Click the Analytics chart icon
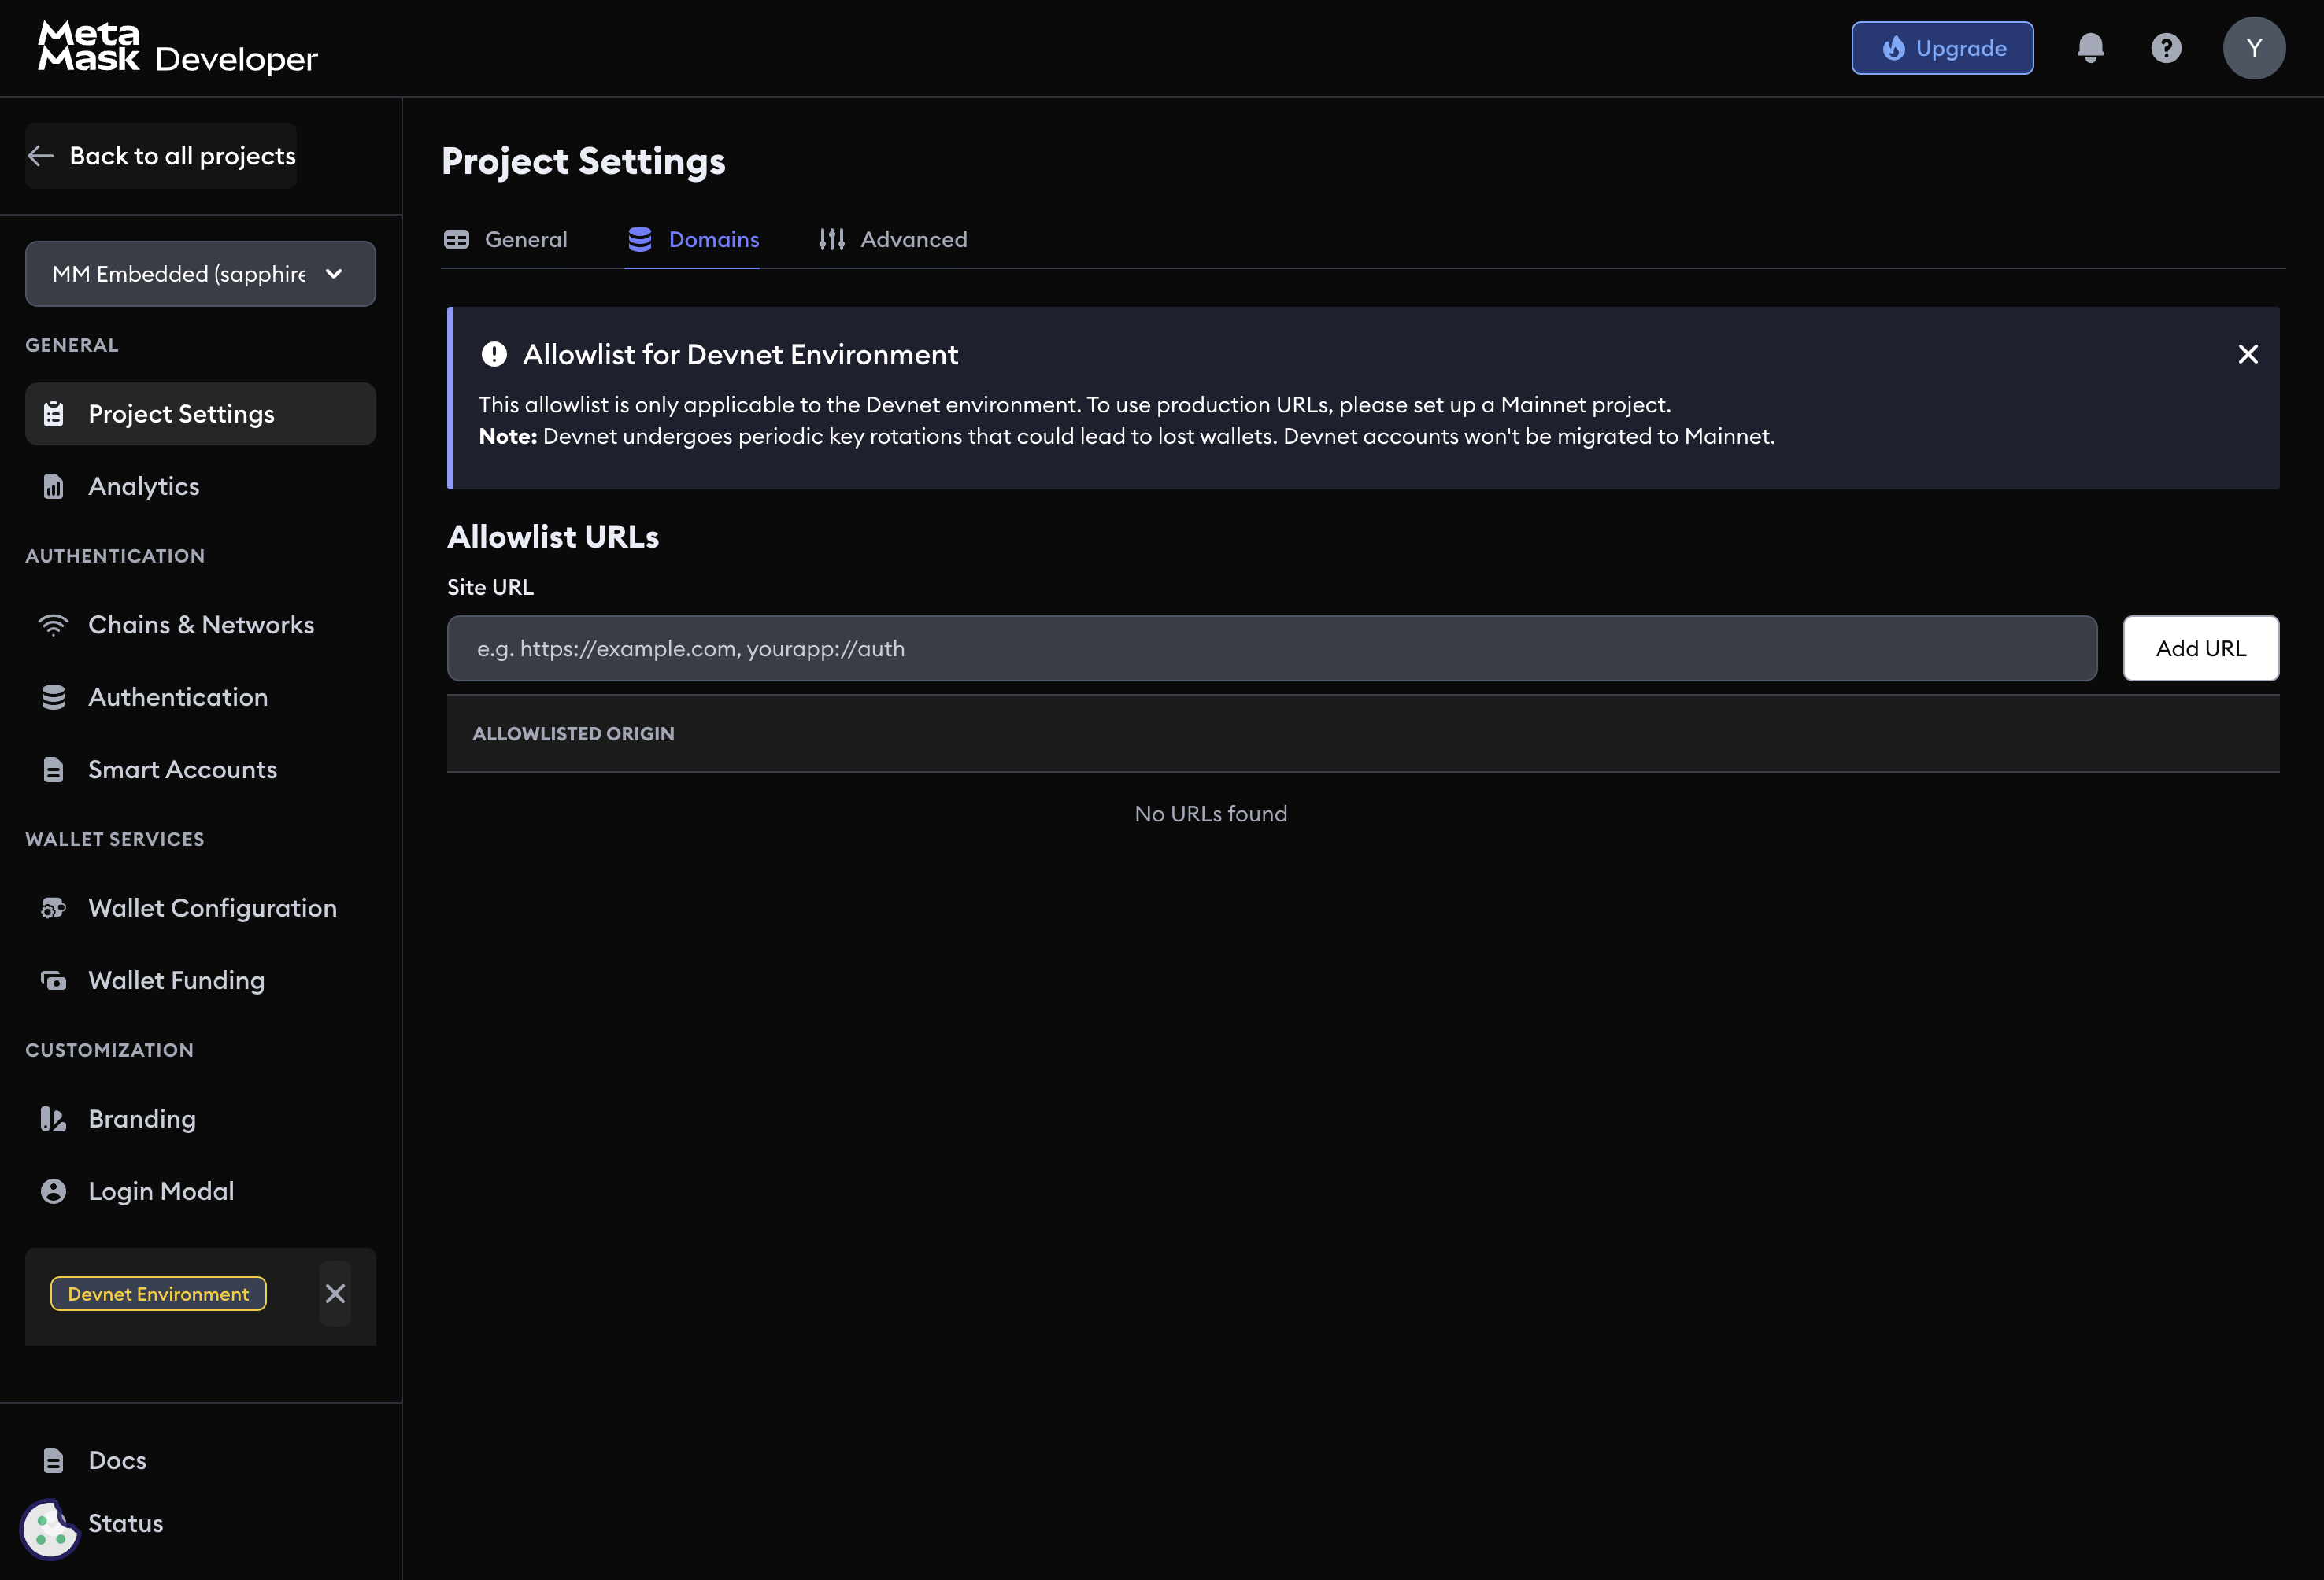This screenshot has width=2324, height=1580. 54,487
